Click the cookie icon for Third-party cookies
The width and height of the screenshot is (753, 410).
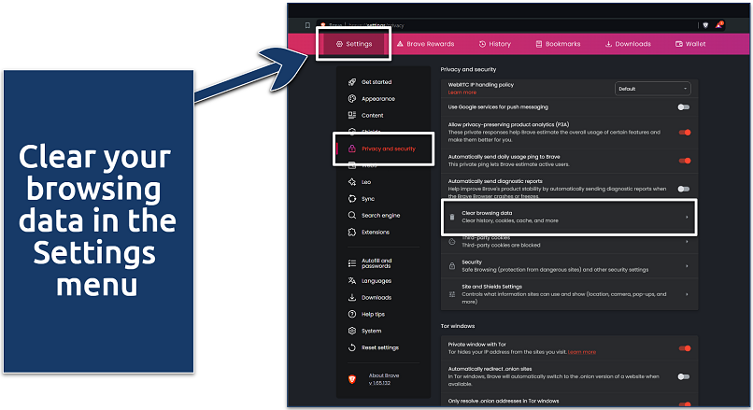click(x=452, y=242)
